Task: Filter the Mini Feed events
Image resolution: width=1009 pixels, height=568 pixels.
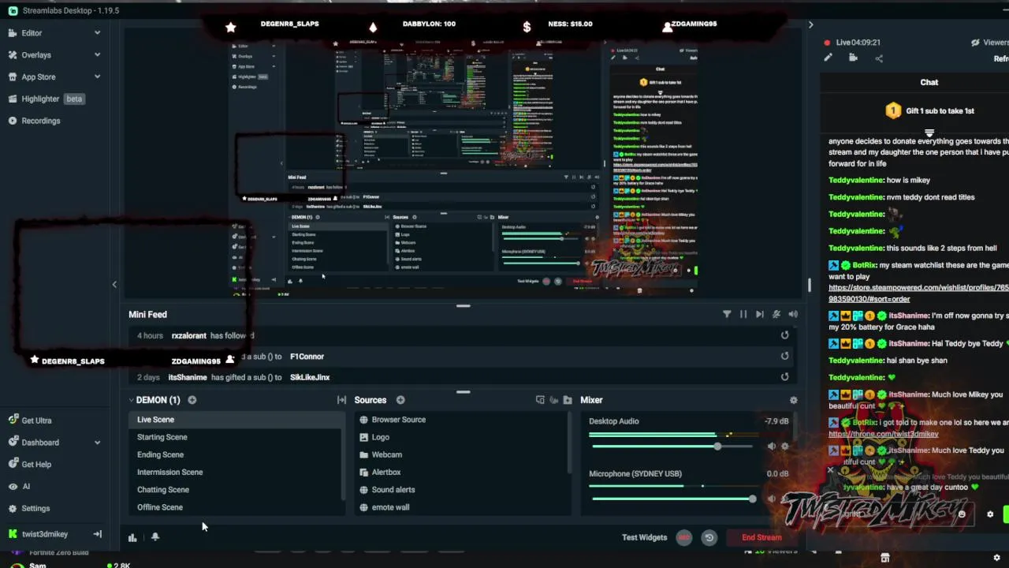Action: (x=727, y=314)
